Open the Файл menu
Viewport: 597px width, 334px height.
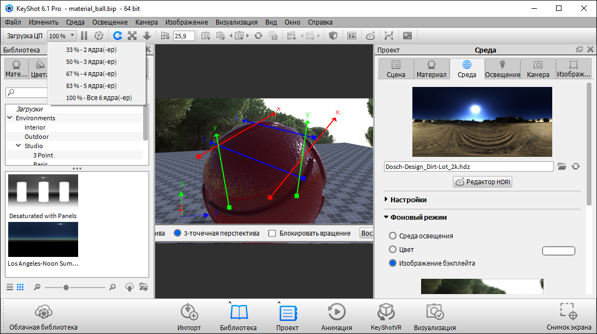click(13, 22)
